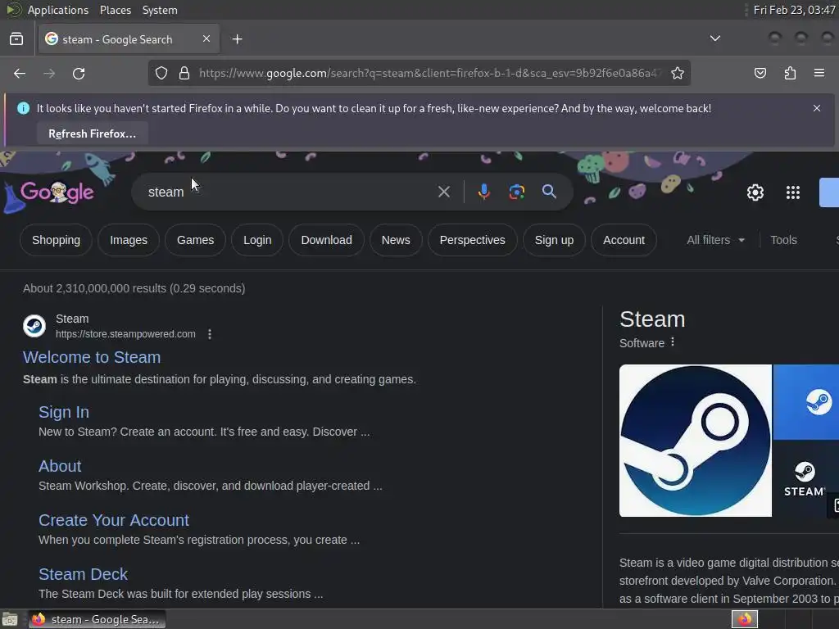839x629 pixels.
Task: Close the steam - Google Search tab
Action: [x=206, y=39]
